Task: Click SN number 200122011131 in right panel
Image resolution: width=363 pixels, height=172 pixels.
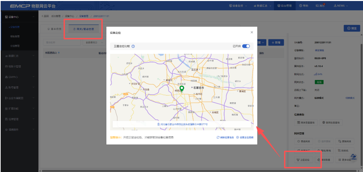Action: (323, 42)
